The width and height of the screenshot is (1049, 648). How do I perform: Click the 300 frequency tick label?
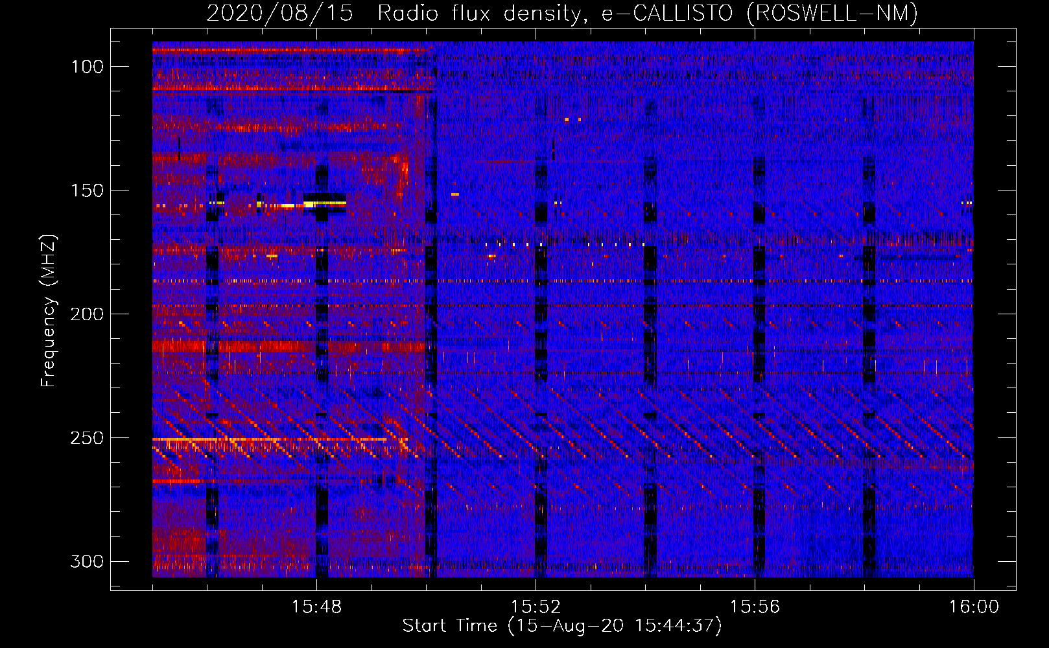pos(87,561)
